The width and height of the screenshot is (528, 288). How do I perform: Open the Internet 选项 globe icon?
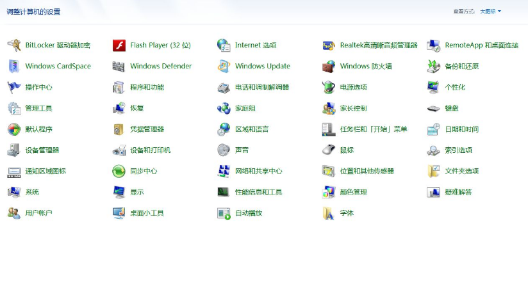(x=224, y=45)
